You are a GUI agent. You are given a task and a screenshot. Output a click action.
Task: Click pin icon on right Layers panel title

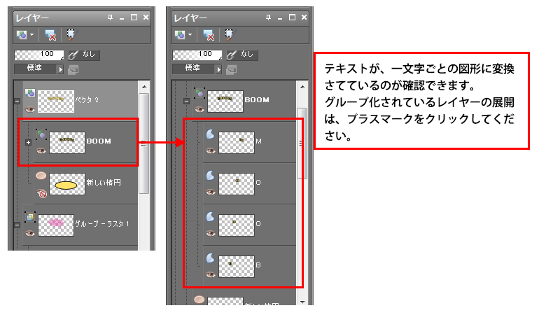tap(268, 17)
